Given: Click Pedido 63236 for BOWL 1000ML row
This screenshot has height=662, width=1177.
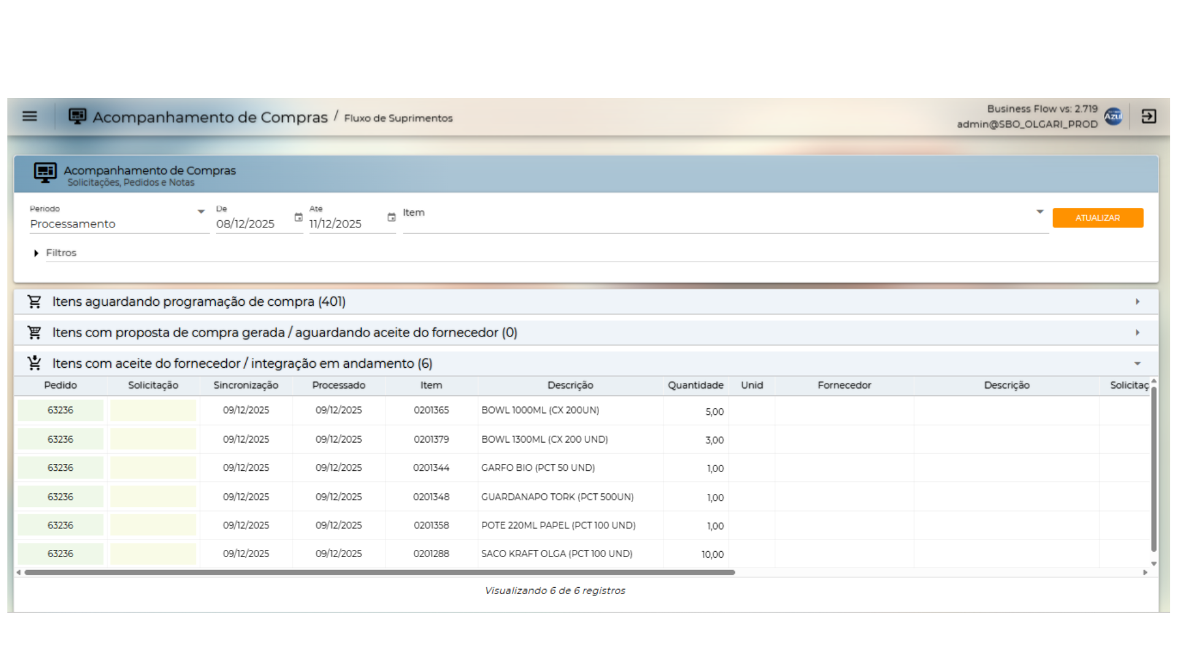Looking at the screenshot, I should coord(60,410).
